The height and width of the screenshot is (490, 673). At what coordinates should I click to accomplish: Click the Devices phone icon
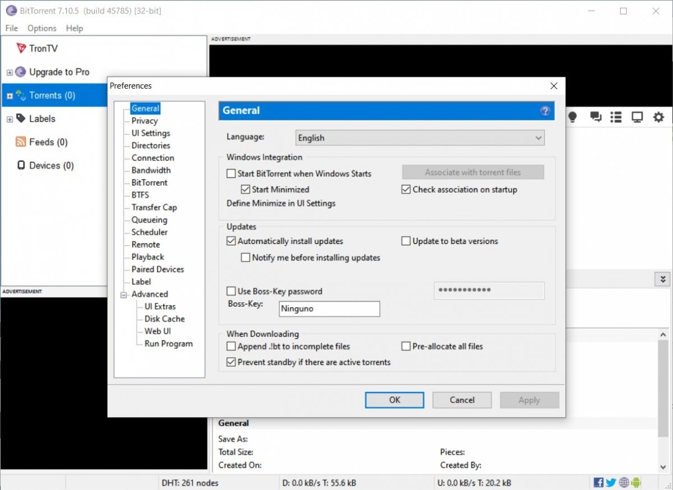pos(21,165)
